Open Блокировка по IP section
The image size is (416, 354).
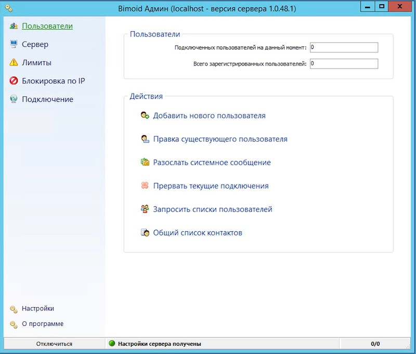click(53, 81)
